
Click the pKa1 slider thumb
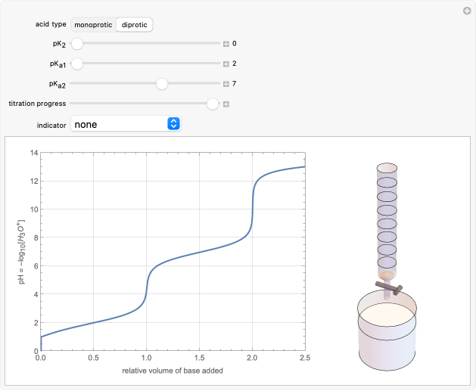pyautogui.click(x=77, y=64)
